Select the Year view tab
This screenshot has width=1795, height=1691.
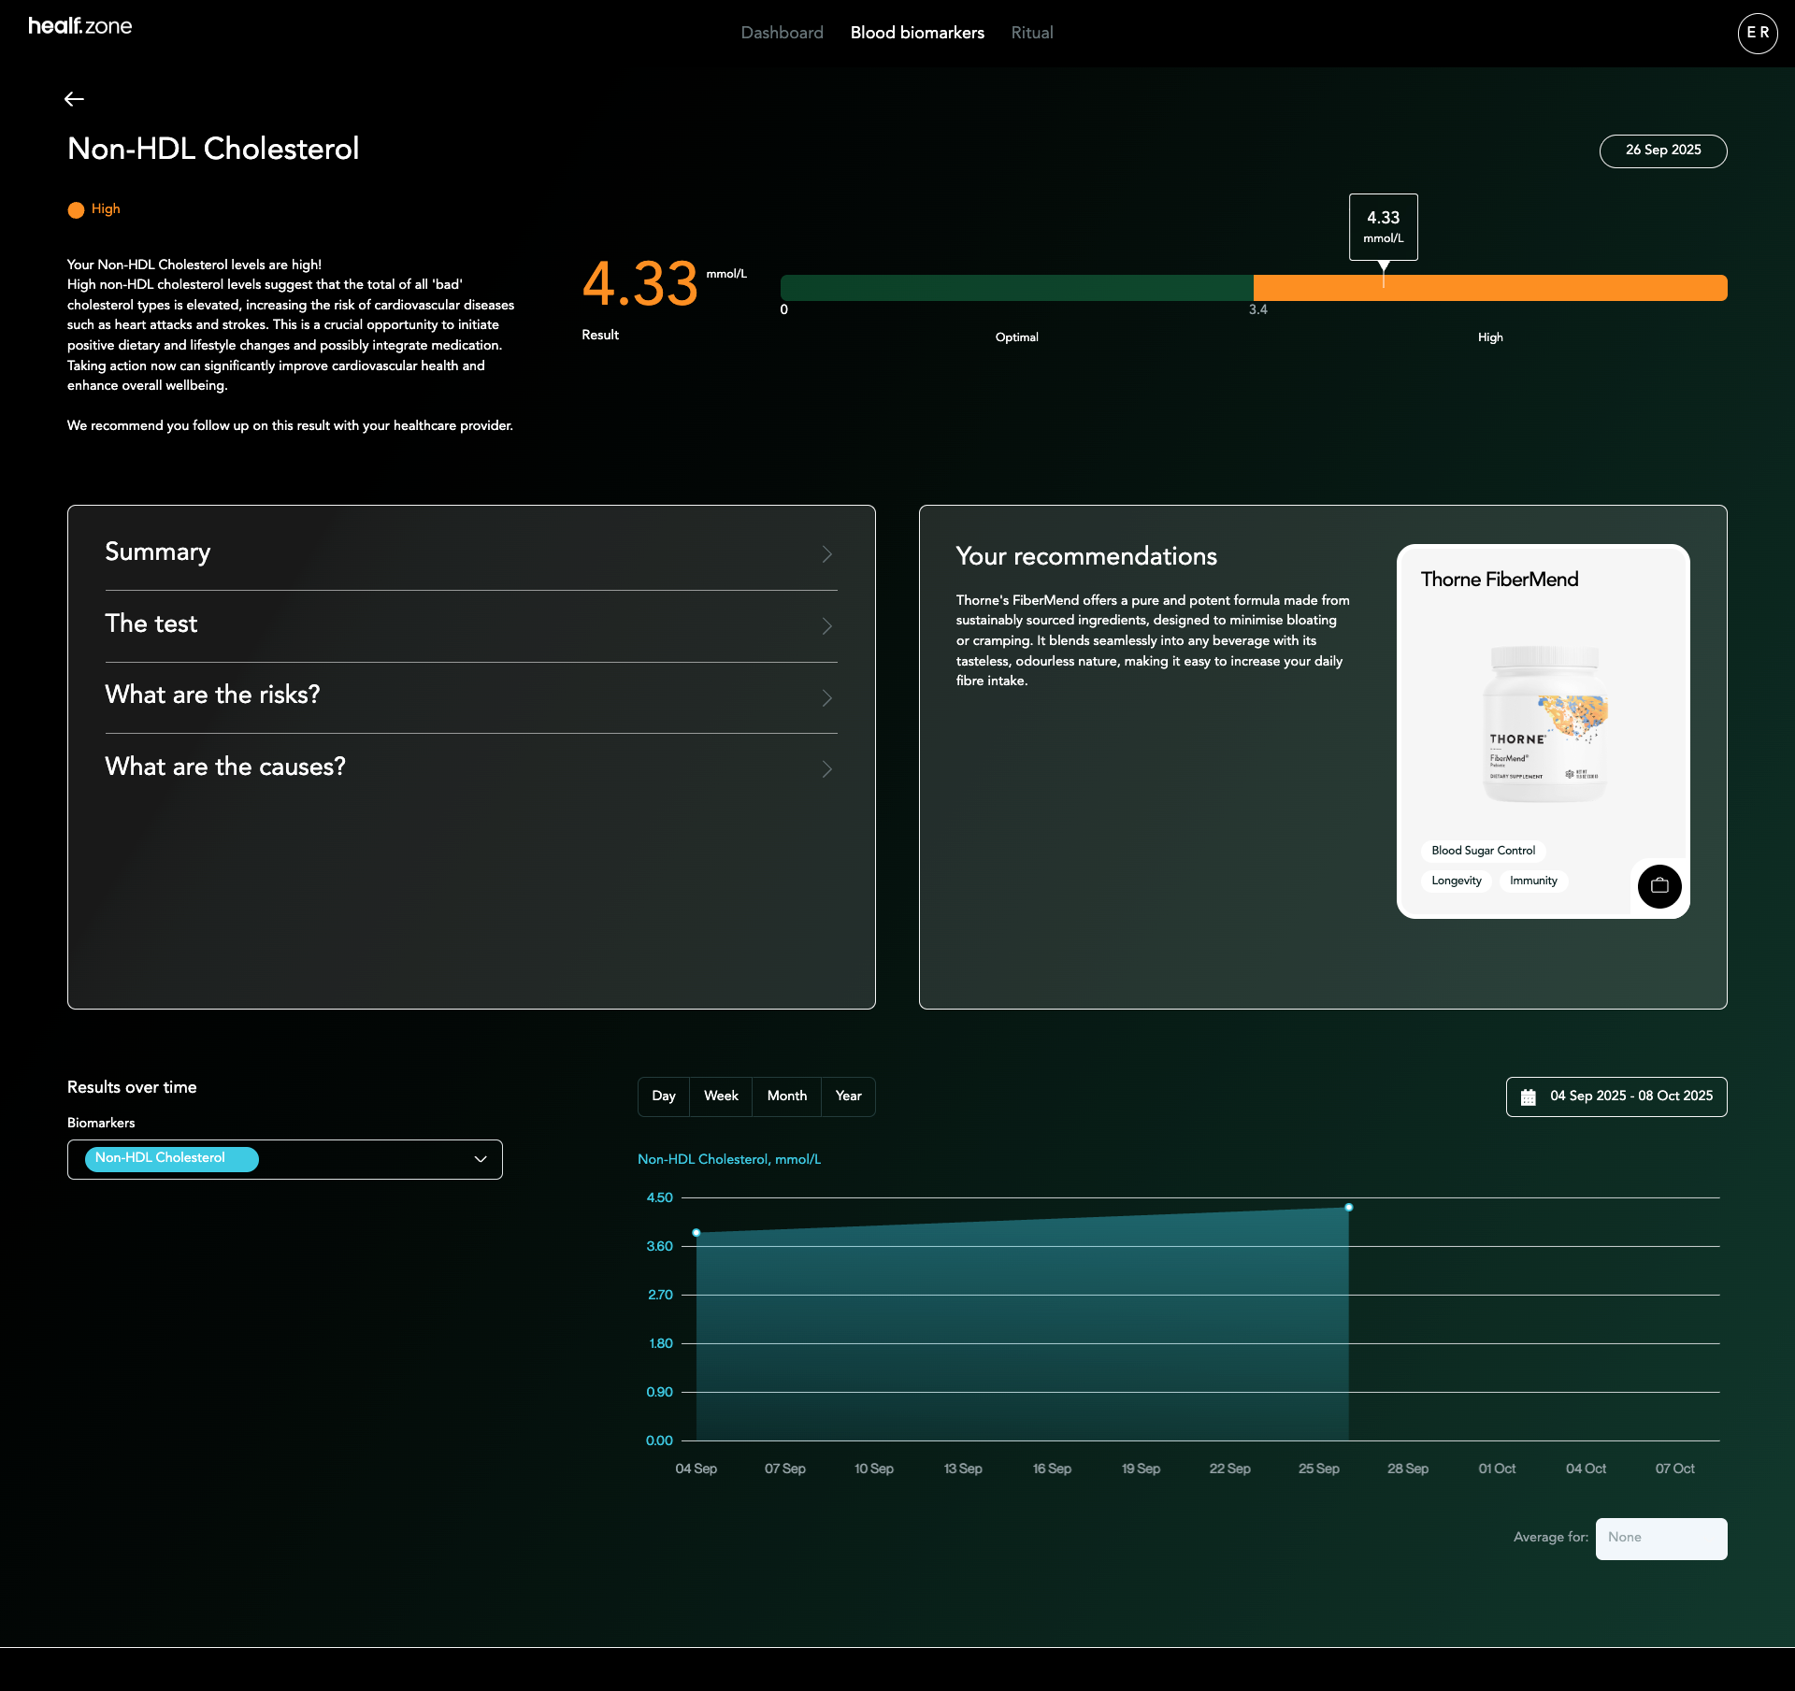(848, 1096)
